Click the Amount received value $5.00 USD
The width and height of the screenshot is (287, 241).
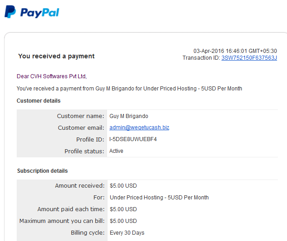click(123, 186)
